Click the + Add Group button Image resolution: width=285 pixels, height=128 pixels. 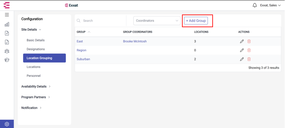[x=196, y=21]
